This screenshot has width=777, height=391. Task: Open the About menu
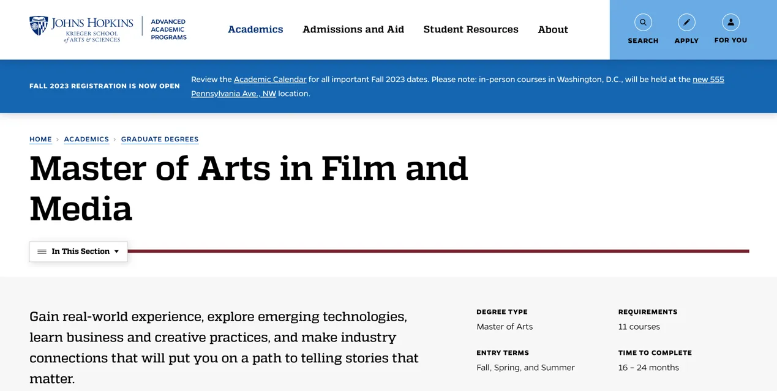[553, 29]
